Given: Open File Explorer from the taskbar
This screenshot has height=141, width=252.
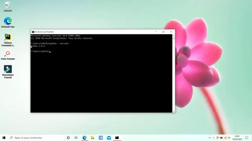Looking at the screenshot, I should coord(93,137).
